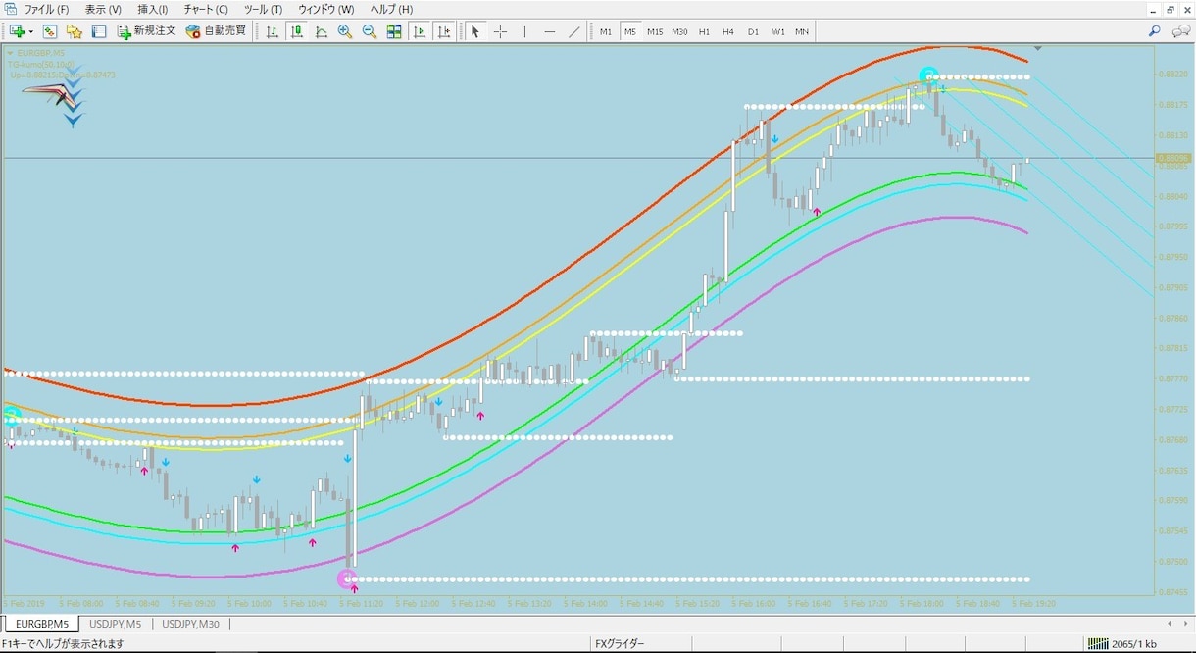
Task: Set timeframe to M1
Action: [606, 31]
